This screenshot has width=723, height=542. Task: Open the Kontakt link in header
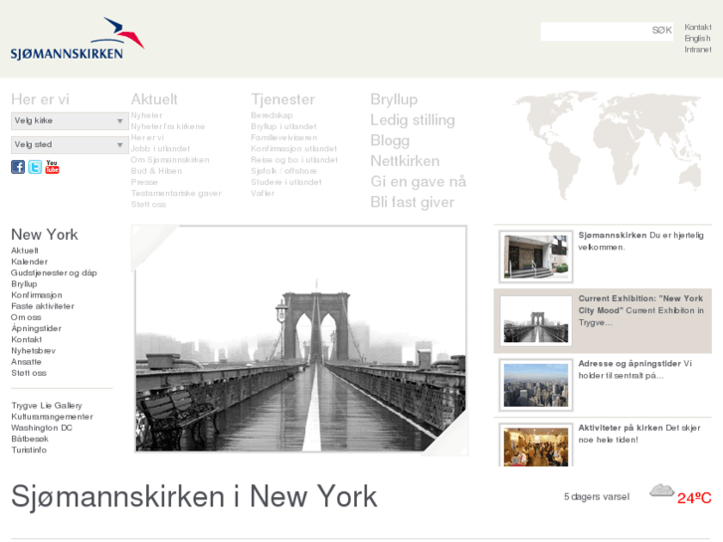point(697,27)
